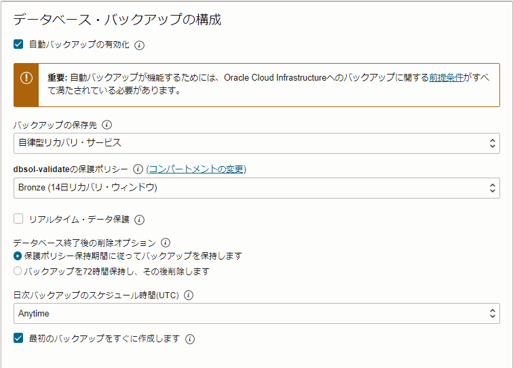Click info icon next to 日次バックアップのスケジュール時間(UTC)
The height and width of the screenshot is (368, 513).
[x=189, y=295]
